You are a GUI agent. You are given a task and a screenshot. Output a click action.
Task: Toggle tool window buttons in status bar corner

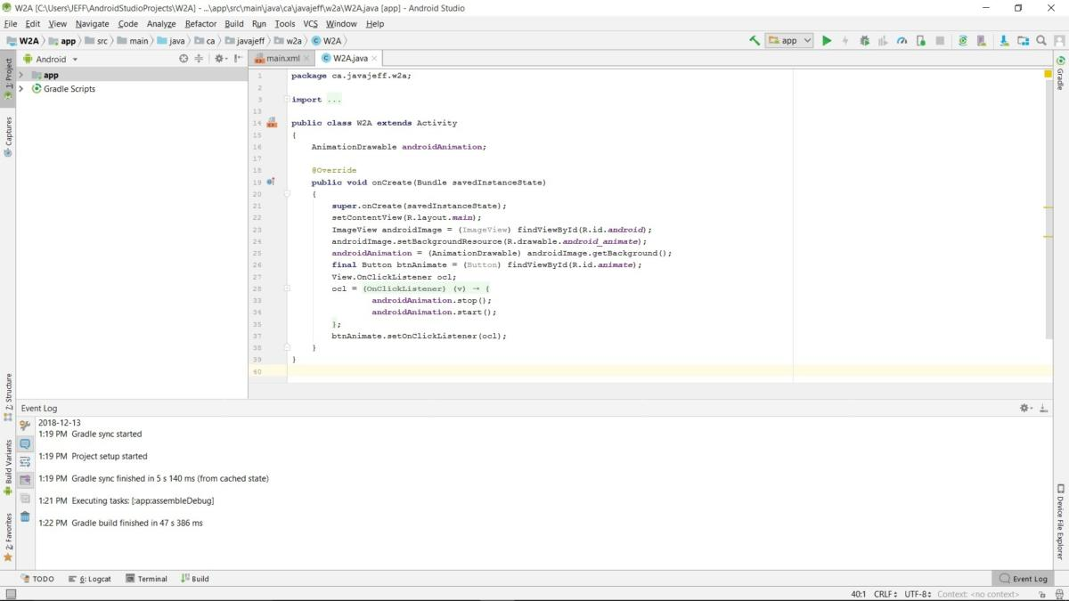(9, 594)
